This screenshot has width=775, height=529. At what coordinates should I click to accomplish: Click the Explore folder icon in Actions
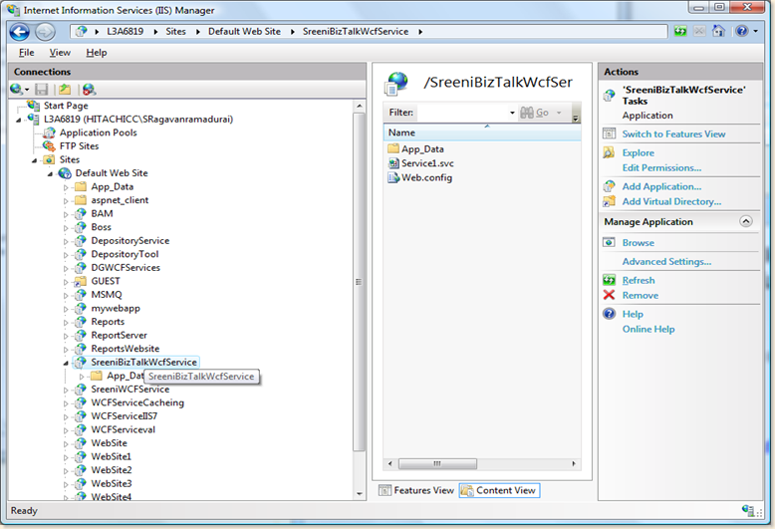click(609, 152)
